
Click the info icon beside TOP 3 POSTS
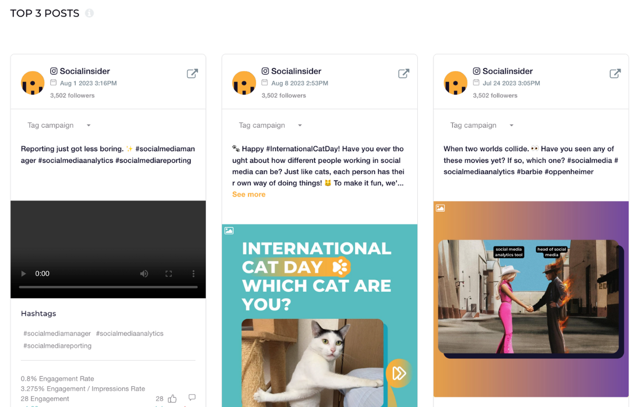90,13
